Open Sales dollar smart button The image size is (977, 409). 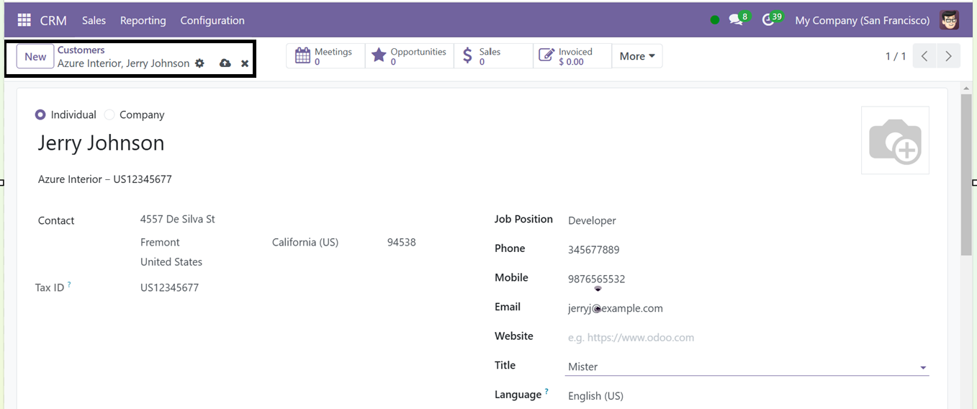coord(493,56)
